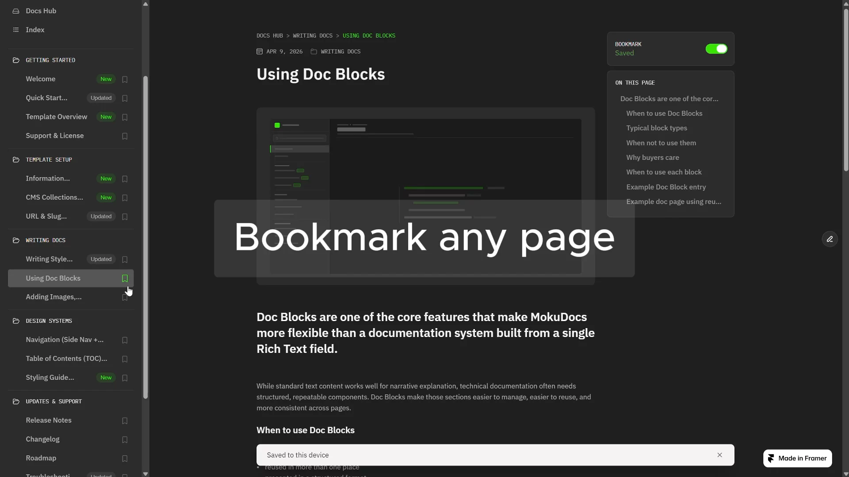Open the Index sidebar item
This screenshot has height=477, width=849.
tap(35, 30)
